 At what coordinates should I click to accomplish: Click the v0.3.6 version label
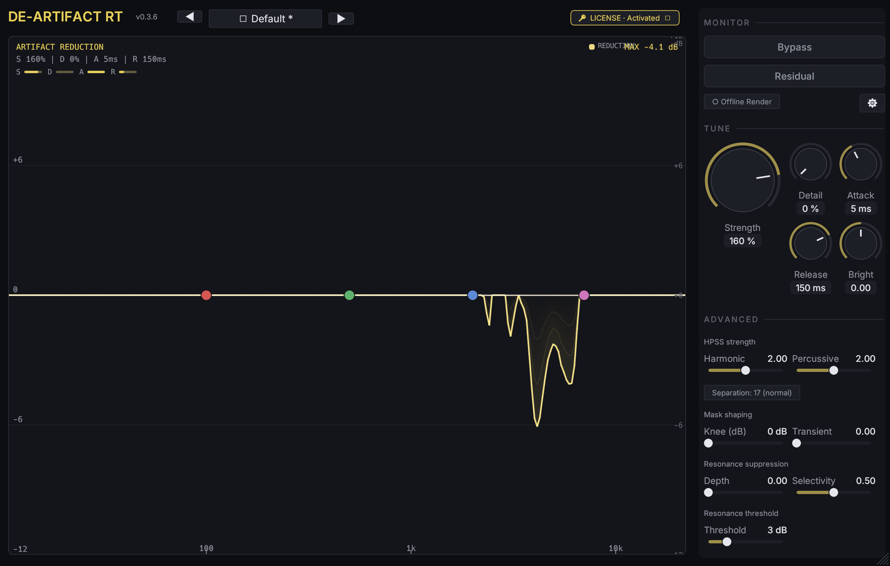(147, 17)
